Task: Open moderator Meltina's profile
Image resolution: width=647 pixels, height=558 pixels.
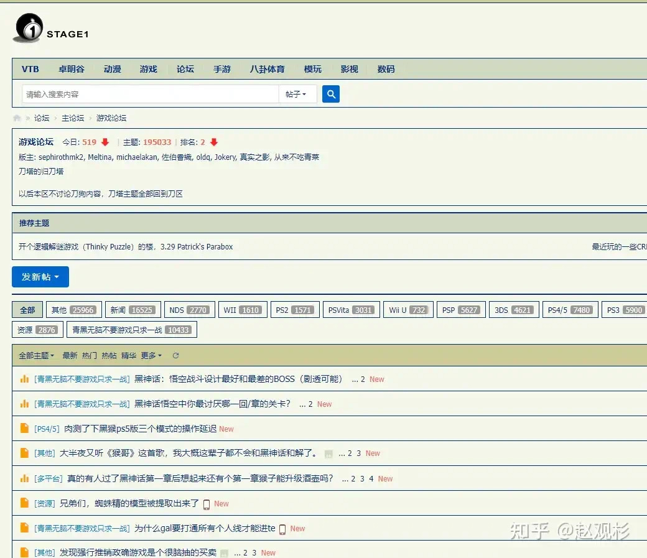Action: coord(100,157)
